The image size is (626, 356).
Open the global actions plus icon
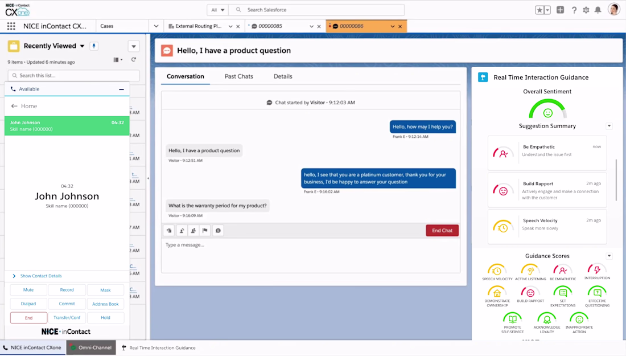click(560, 10)
